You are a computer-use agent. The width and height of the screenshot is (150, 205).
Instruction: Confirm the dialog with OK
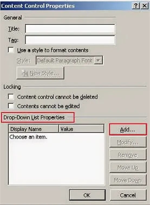[87, 195]
